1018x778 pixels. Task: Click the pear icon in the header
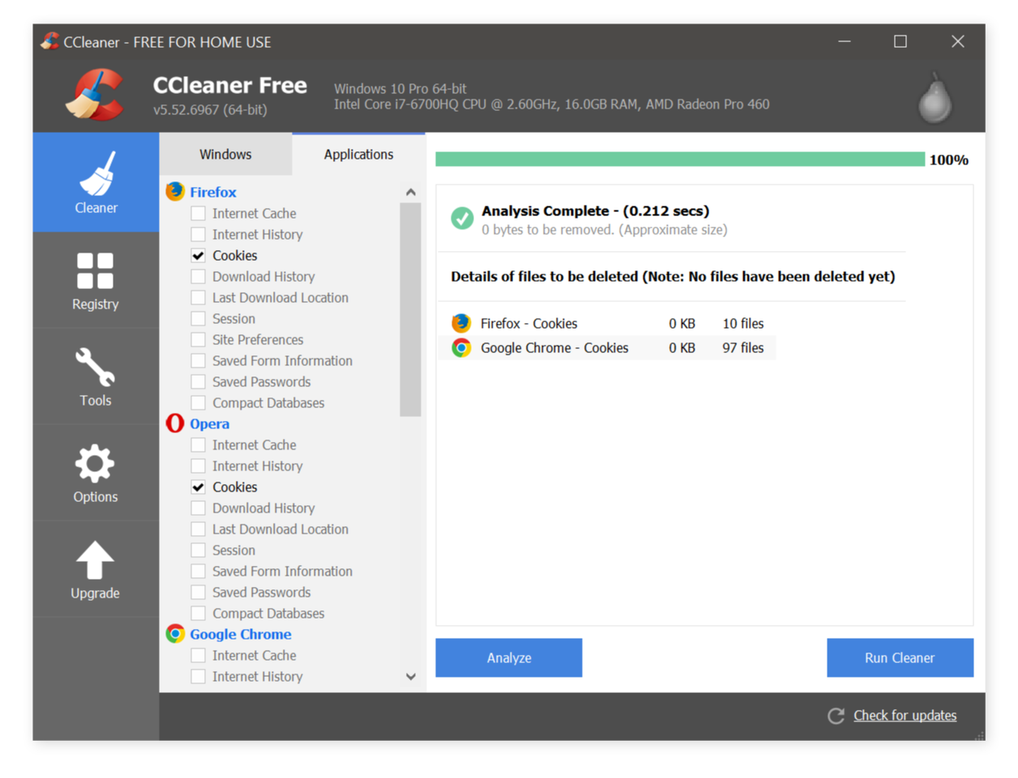tap(935, 98)
